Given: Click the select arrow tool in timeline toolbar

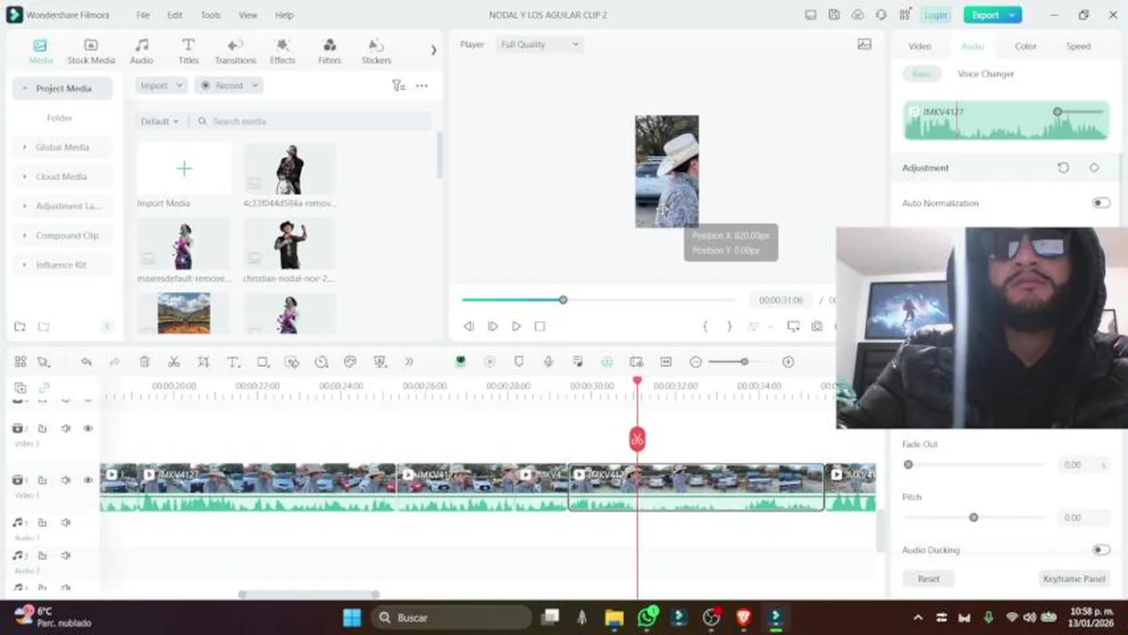Looking at the screenshot, I should (43, 362).
